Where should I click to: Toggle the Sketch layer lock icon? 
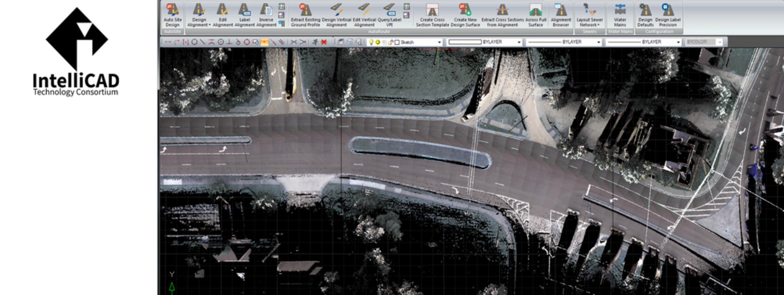[391, 42]
